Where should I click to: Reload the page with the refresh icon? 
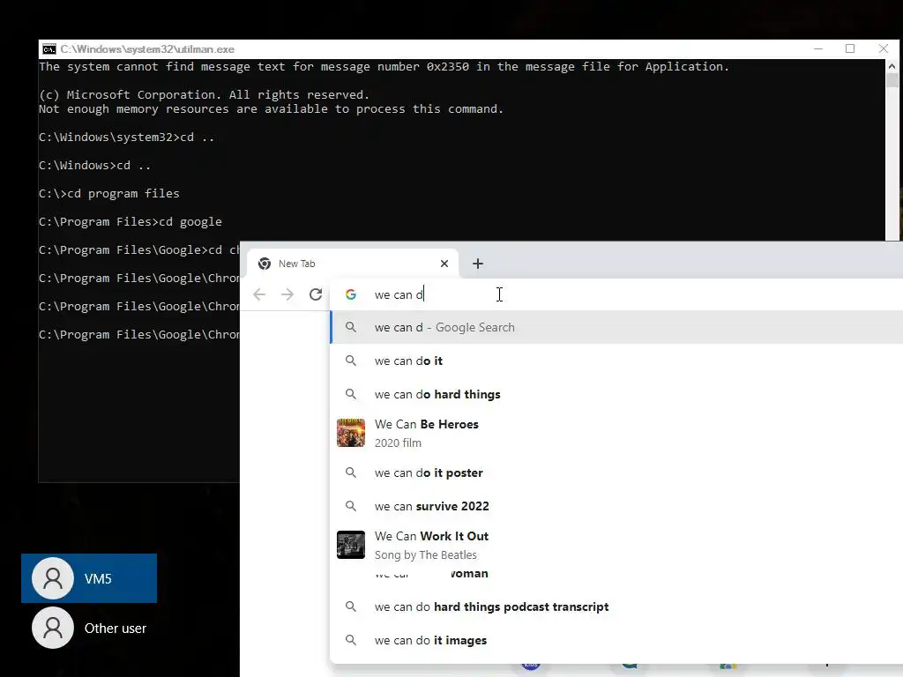316,294
